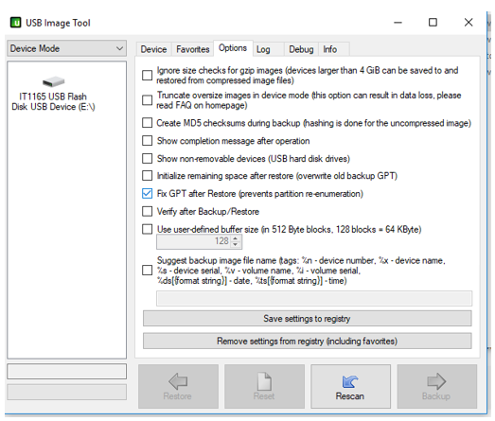This screenshot has width=495, height=421.
Task: Click the Backup arrow icon
Action: tap(436, 381)
